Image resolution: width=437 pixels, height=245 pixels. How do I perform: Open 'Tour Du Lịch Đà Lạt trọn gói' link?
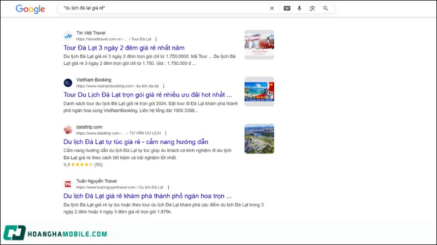147,95
